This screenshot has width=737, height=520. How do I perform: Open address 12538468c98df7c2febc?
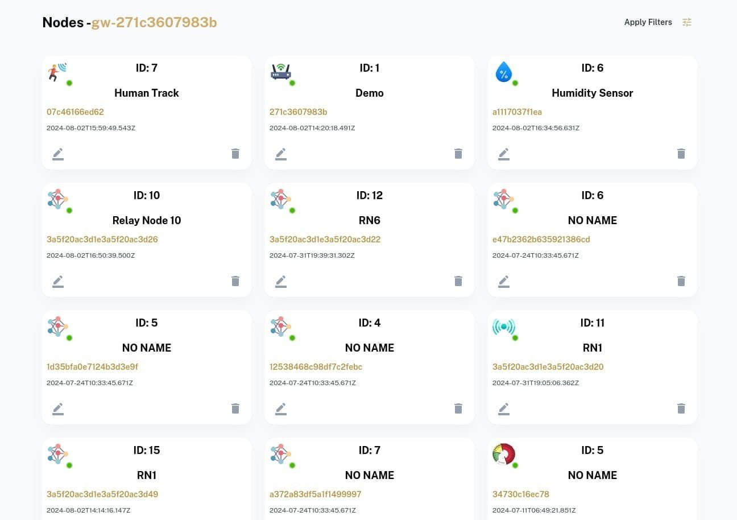click(x=316, y=367)
